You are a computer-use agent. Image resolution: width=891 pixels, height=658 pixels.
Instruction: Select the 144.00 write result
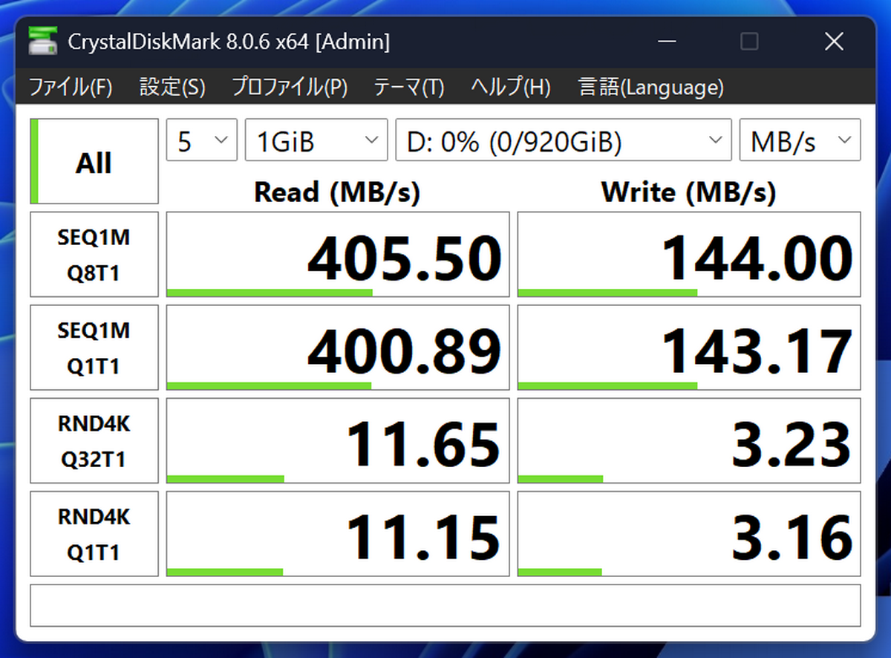pos(689,255)
